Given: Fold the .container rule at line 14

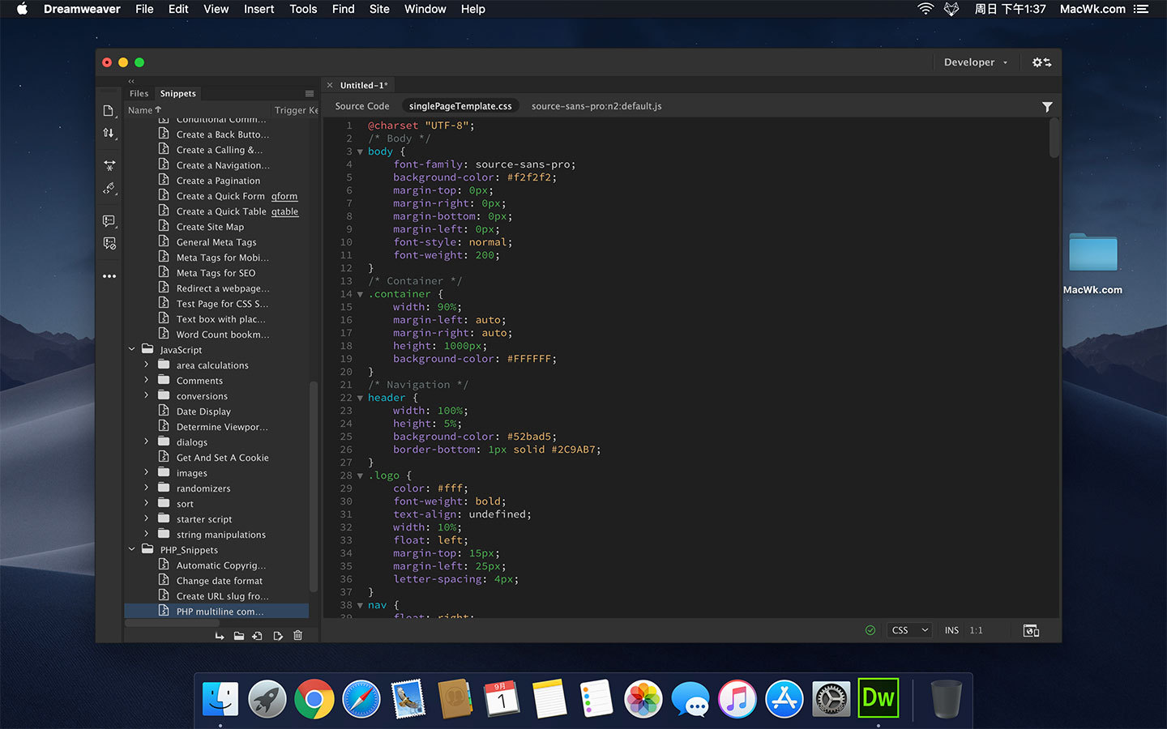Looking at the screenshot, I should (360, 295).
